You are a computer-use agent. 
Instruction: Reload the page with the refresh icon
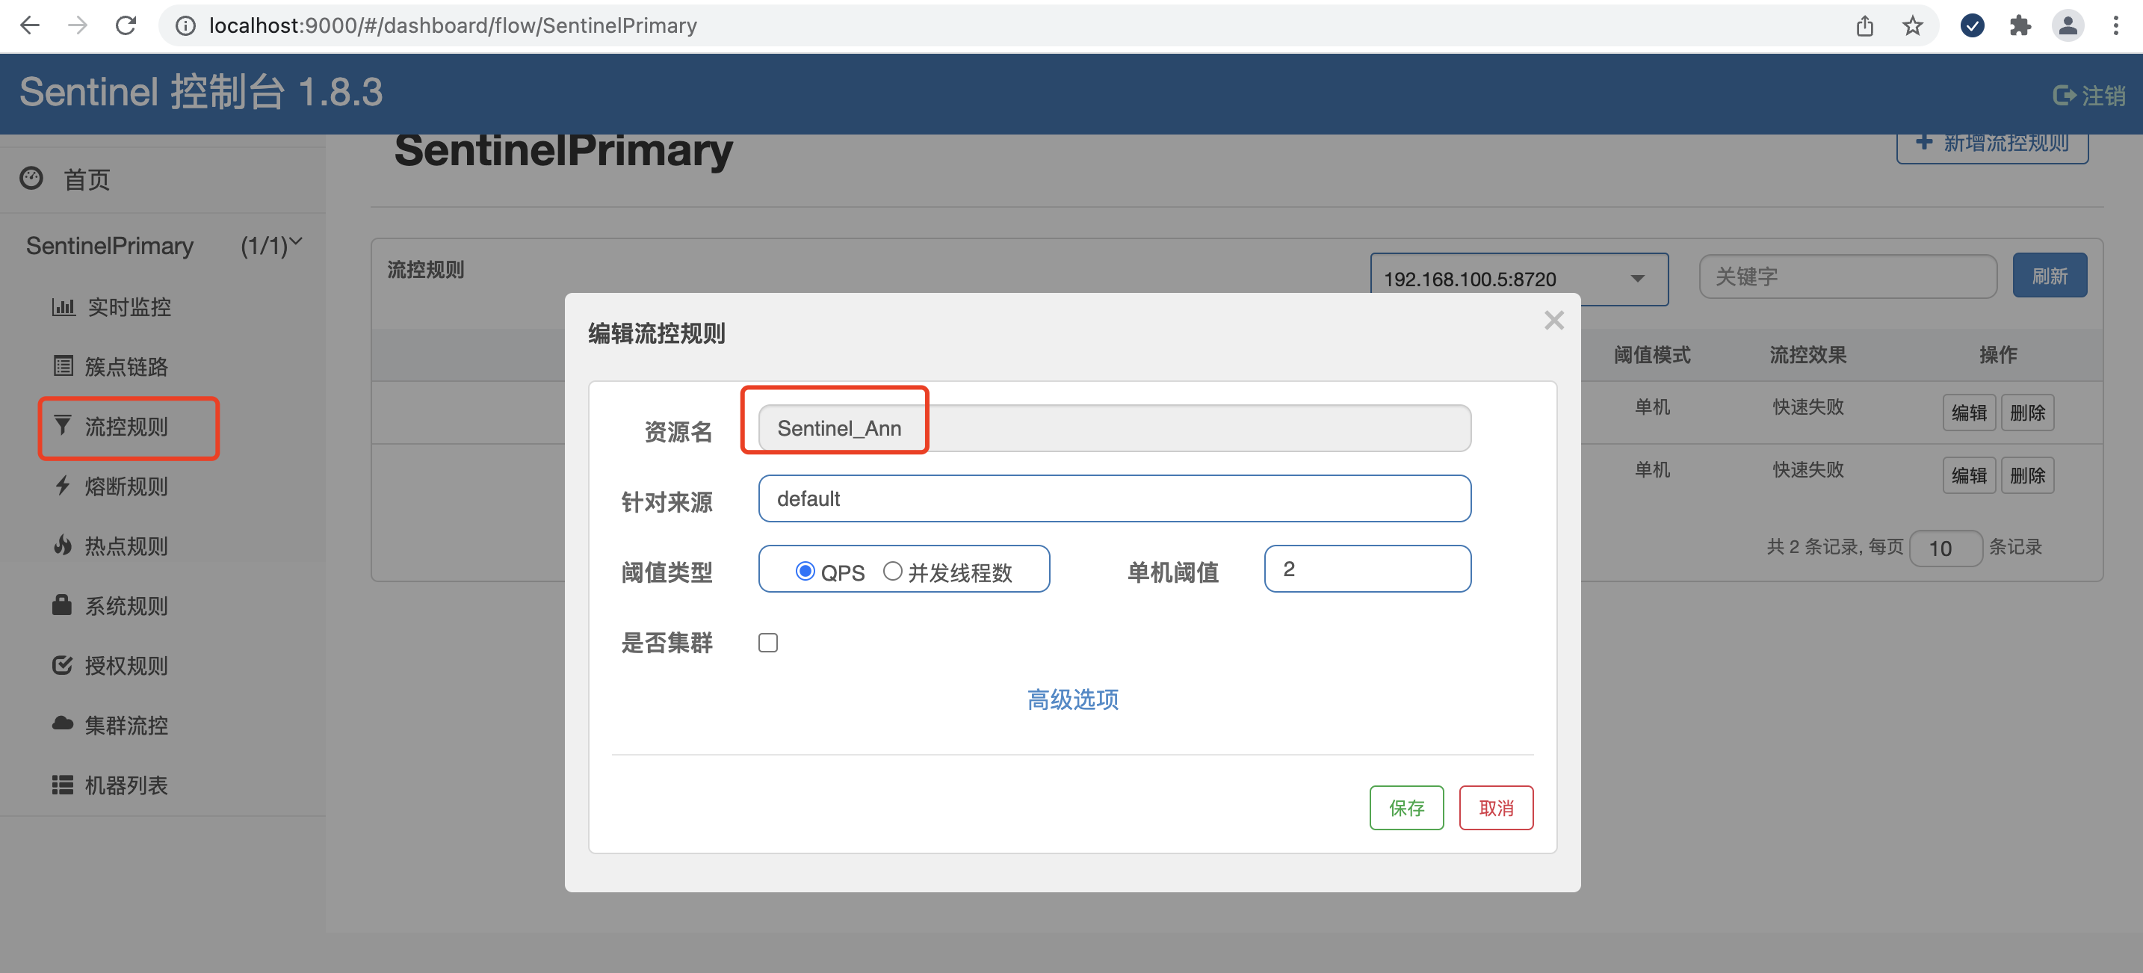126,26
